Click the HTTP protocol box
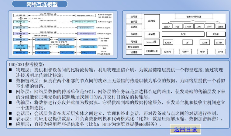 coord(167,27)
